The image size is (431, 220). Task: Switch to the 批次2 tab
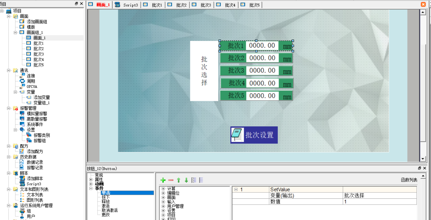click(177, 5)
